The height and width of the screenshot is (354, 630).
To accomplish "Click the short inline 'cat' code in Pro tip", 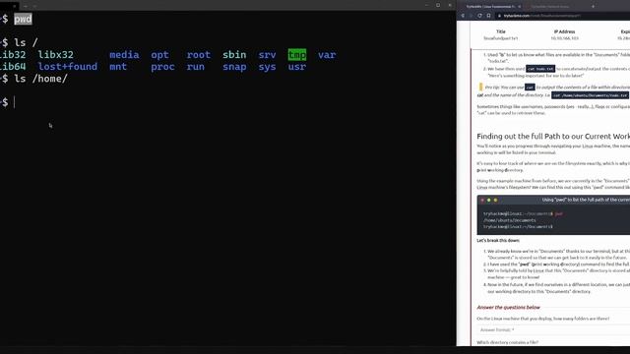I will click(530, 88).
